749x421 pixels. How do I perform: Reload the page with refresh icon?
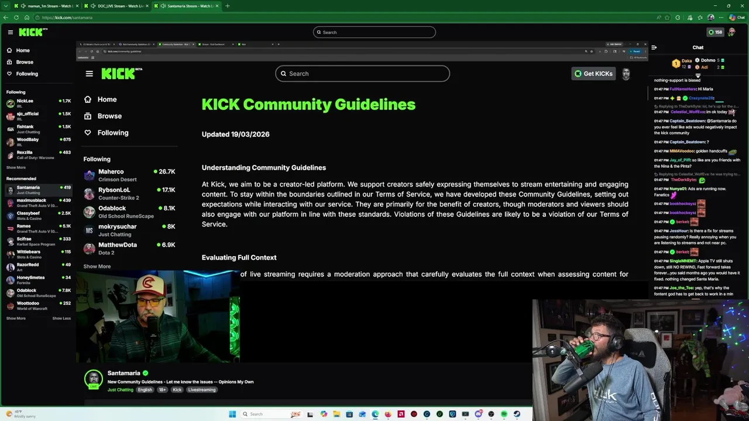[x=16, y=18]
